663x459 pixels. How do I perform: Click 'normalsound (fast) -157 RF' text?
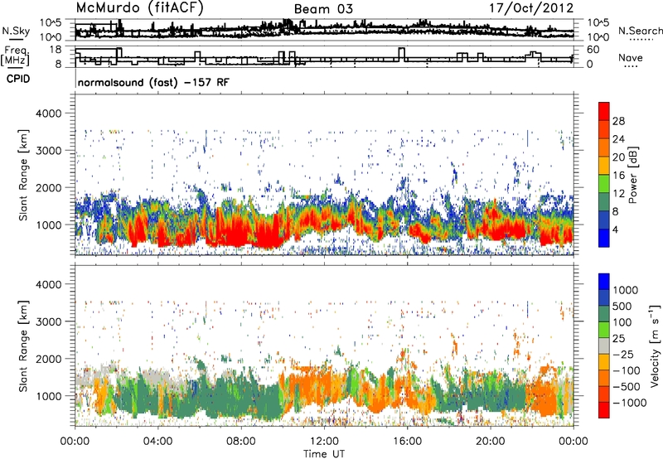153,82
